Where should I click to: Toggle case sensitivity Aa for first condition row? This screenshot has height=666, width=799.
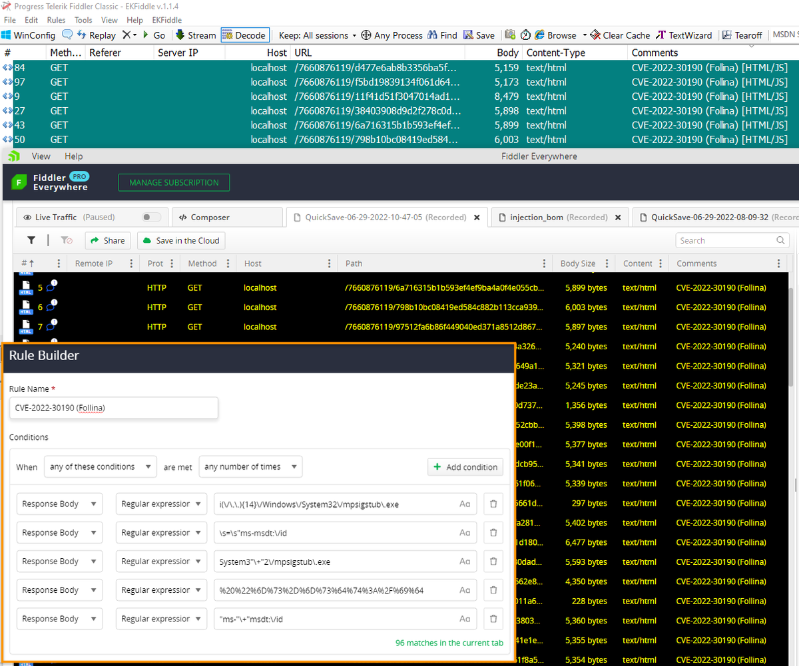(465, 504)
